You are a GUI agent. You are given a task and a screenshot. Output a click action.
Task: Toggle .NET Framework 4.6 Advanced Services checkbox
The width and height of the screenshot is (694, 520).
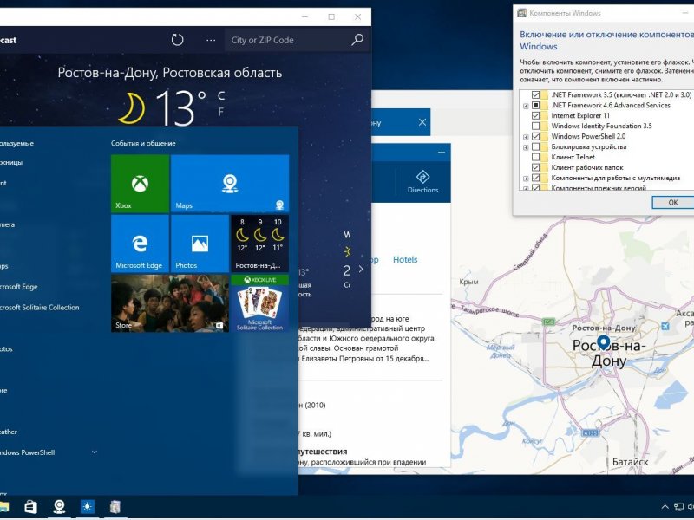[535, 105]
